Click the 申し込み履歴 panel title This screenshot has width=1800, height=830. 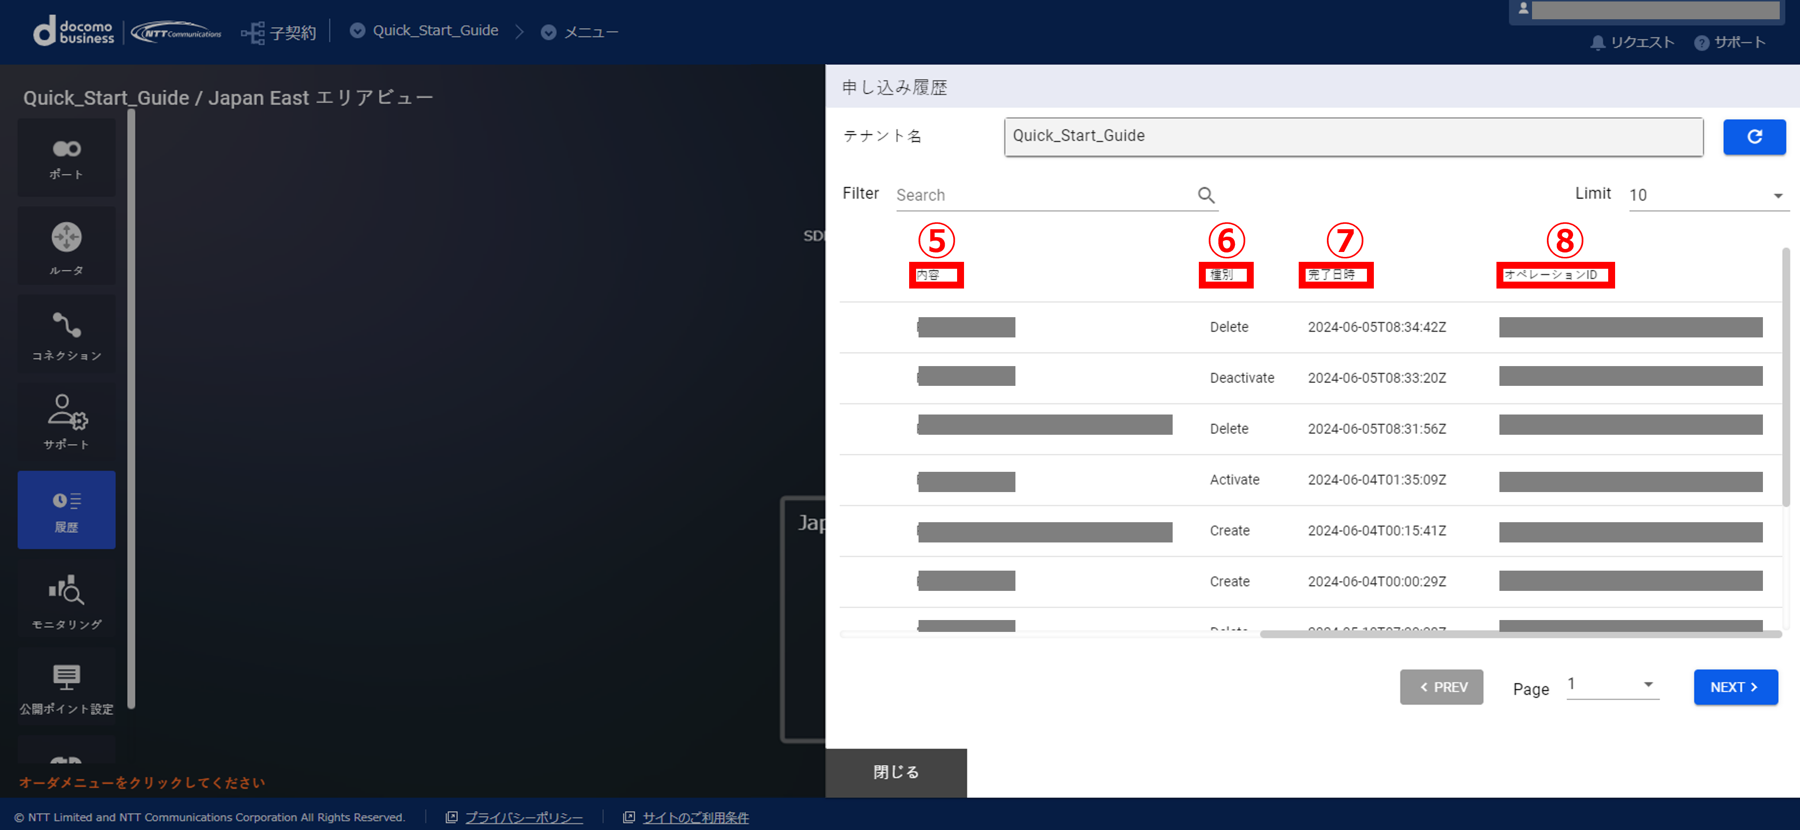(x=894, y=87)
